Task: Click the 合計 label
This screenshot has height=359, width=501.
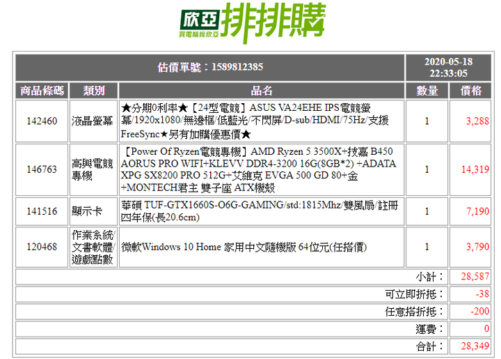Action: pyautogui.click(x=430, y=346)
